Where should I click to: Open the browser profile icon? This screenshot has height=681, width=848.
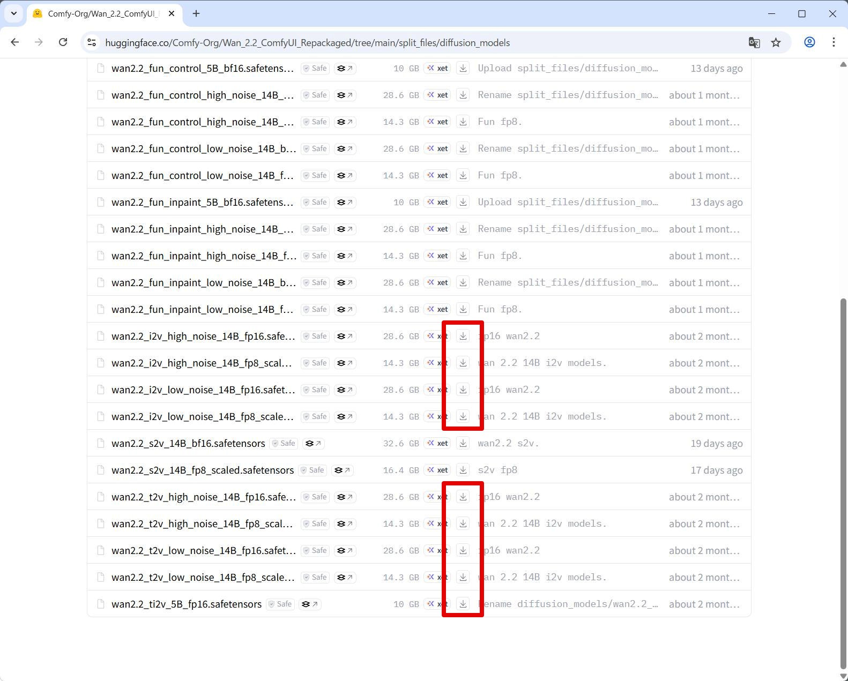pos(809,42)
